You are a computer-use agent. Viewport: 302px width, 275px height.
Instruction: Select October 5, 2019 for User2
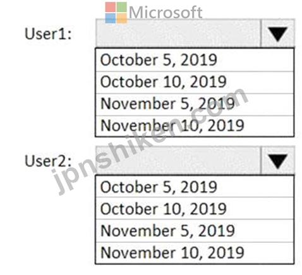click(195, 187)
